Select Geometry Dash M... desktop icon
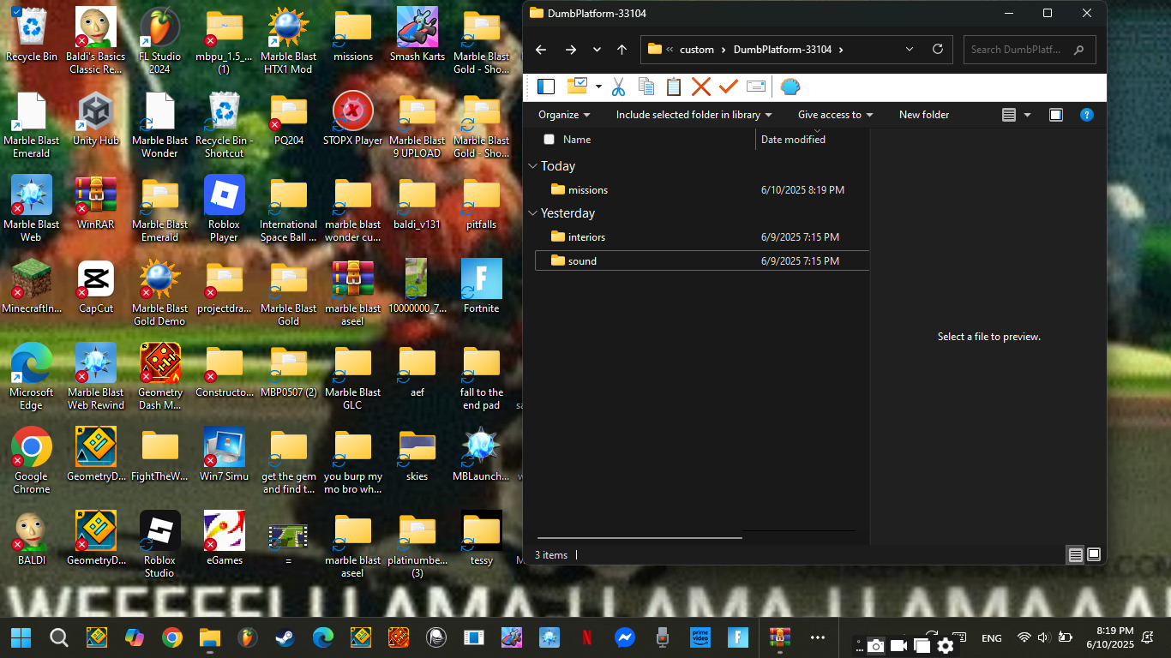 pyautogui.click(x=159, y=377)
